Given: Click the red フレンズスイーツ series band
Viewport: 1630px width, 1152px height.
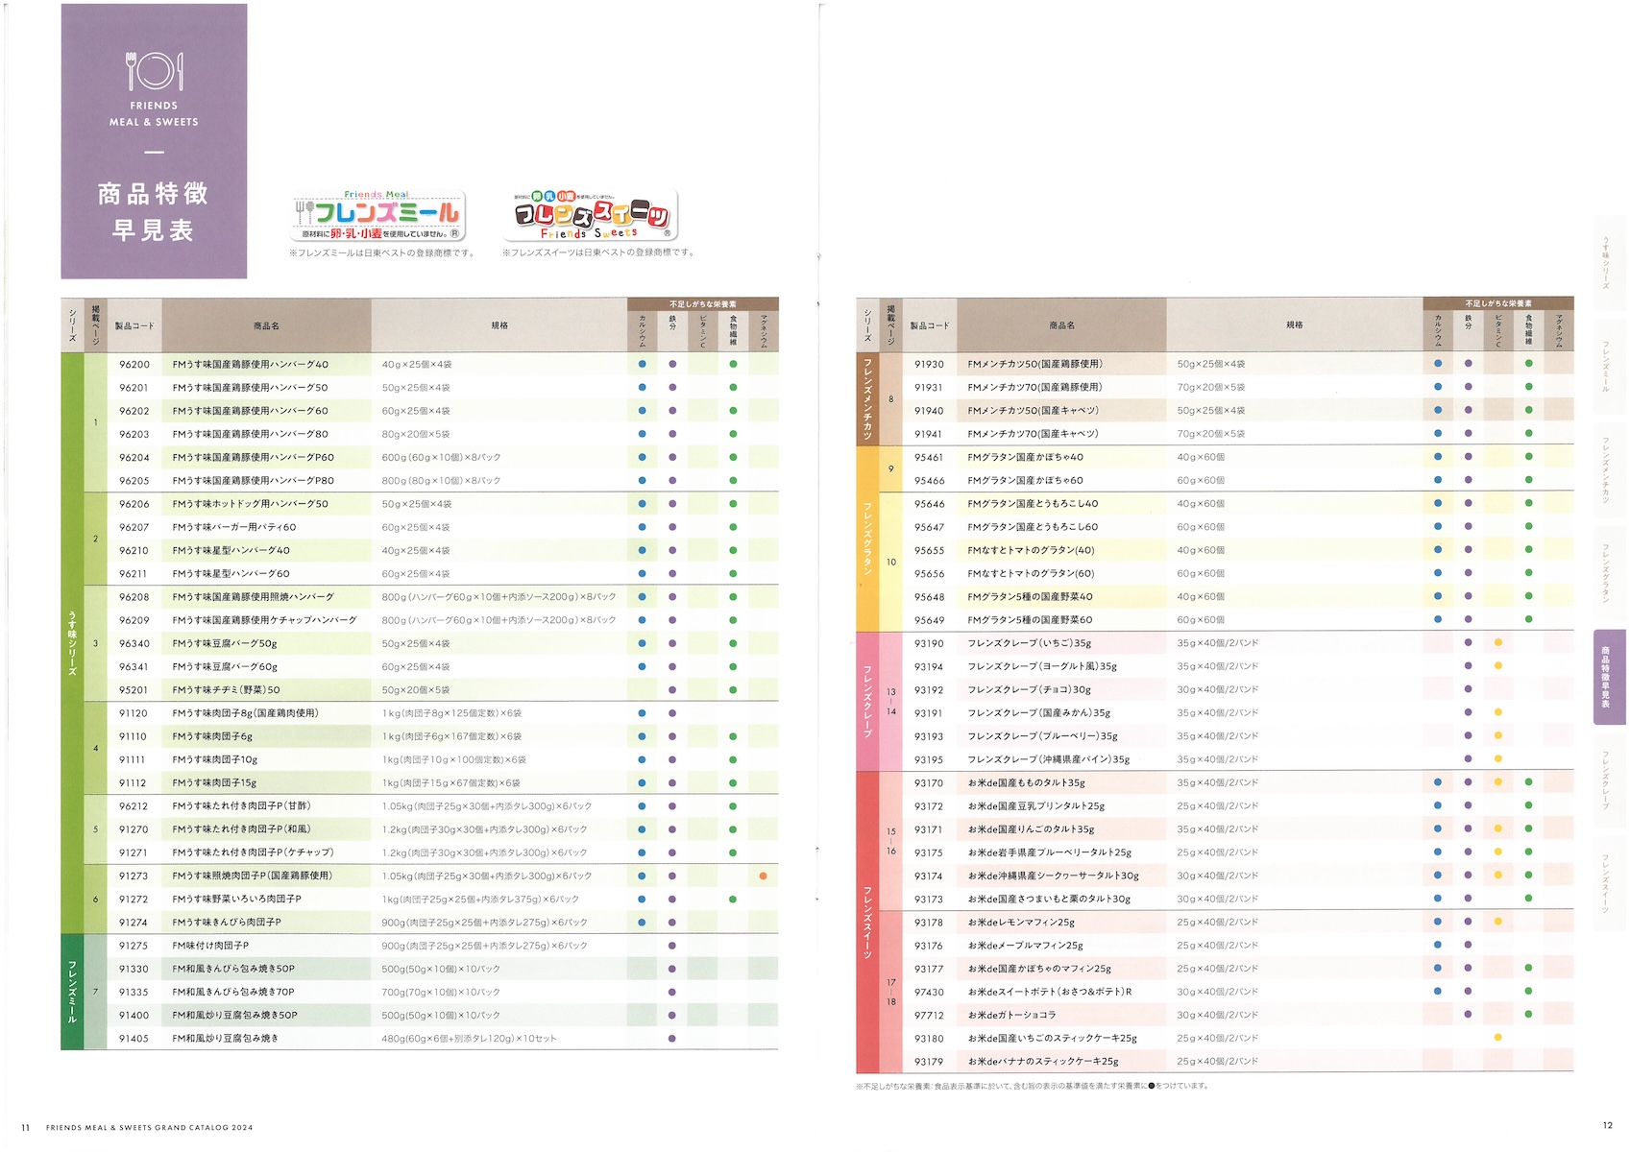Looking at the screenshot, I should click(x=866, y=922).
